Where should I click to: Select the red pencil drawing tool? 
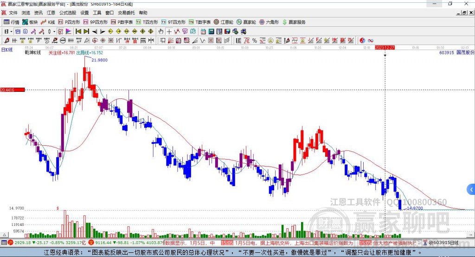pyautogui.click(x=6, y=41)
